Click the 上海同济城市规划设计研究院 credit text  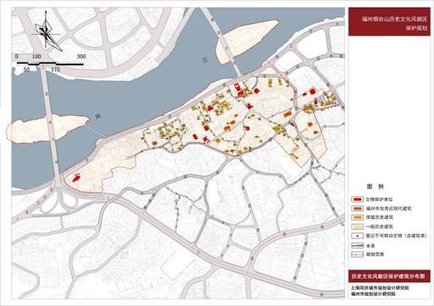(380, 288)
